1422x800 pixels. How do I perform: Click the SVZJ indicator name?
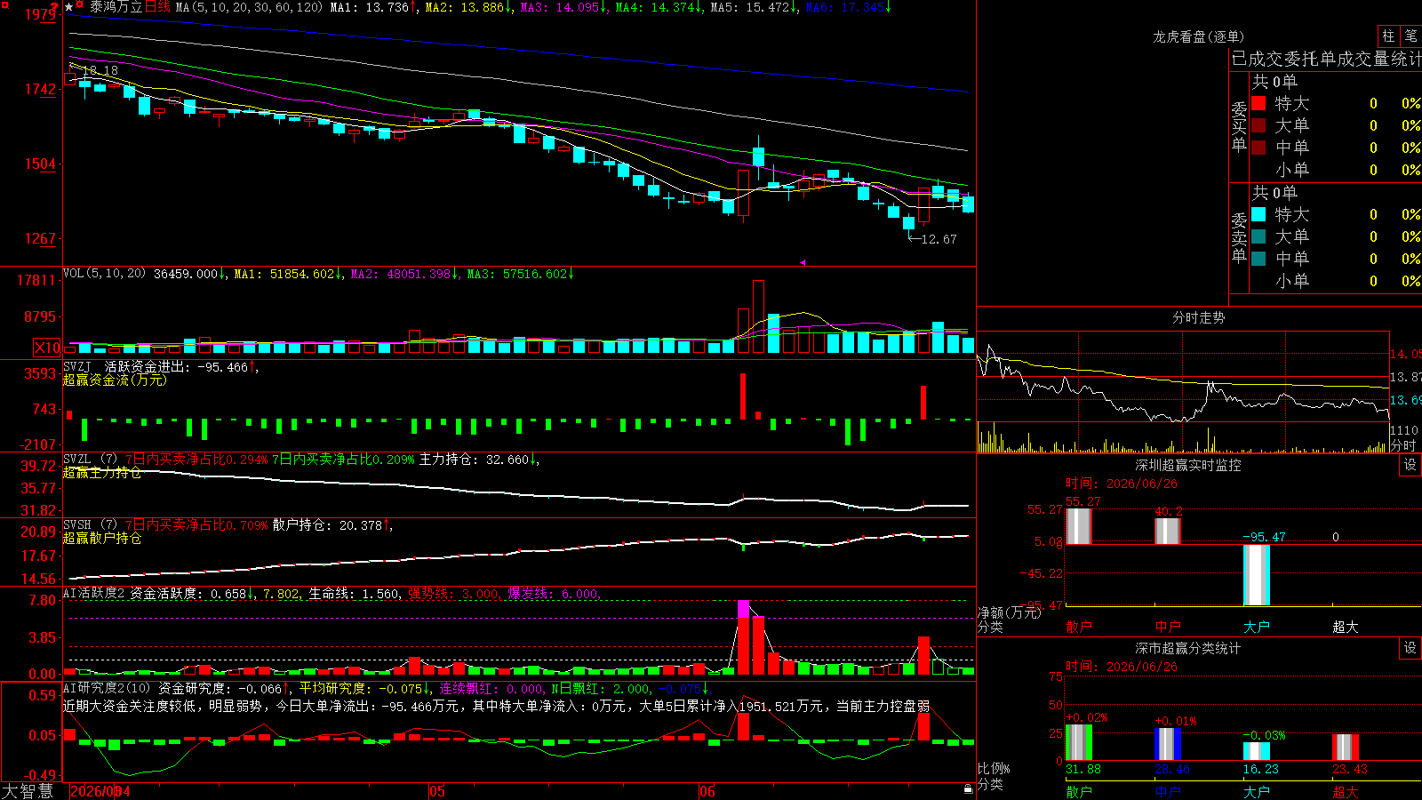point(77,367)
